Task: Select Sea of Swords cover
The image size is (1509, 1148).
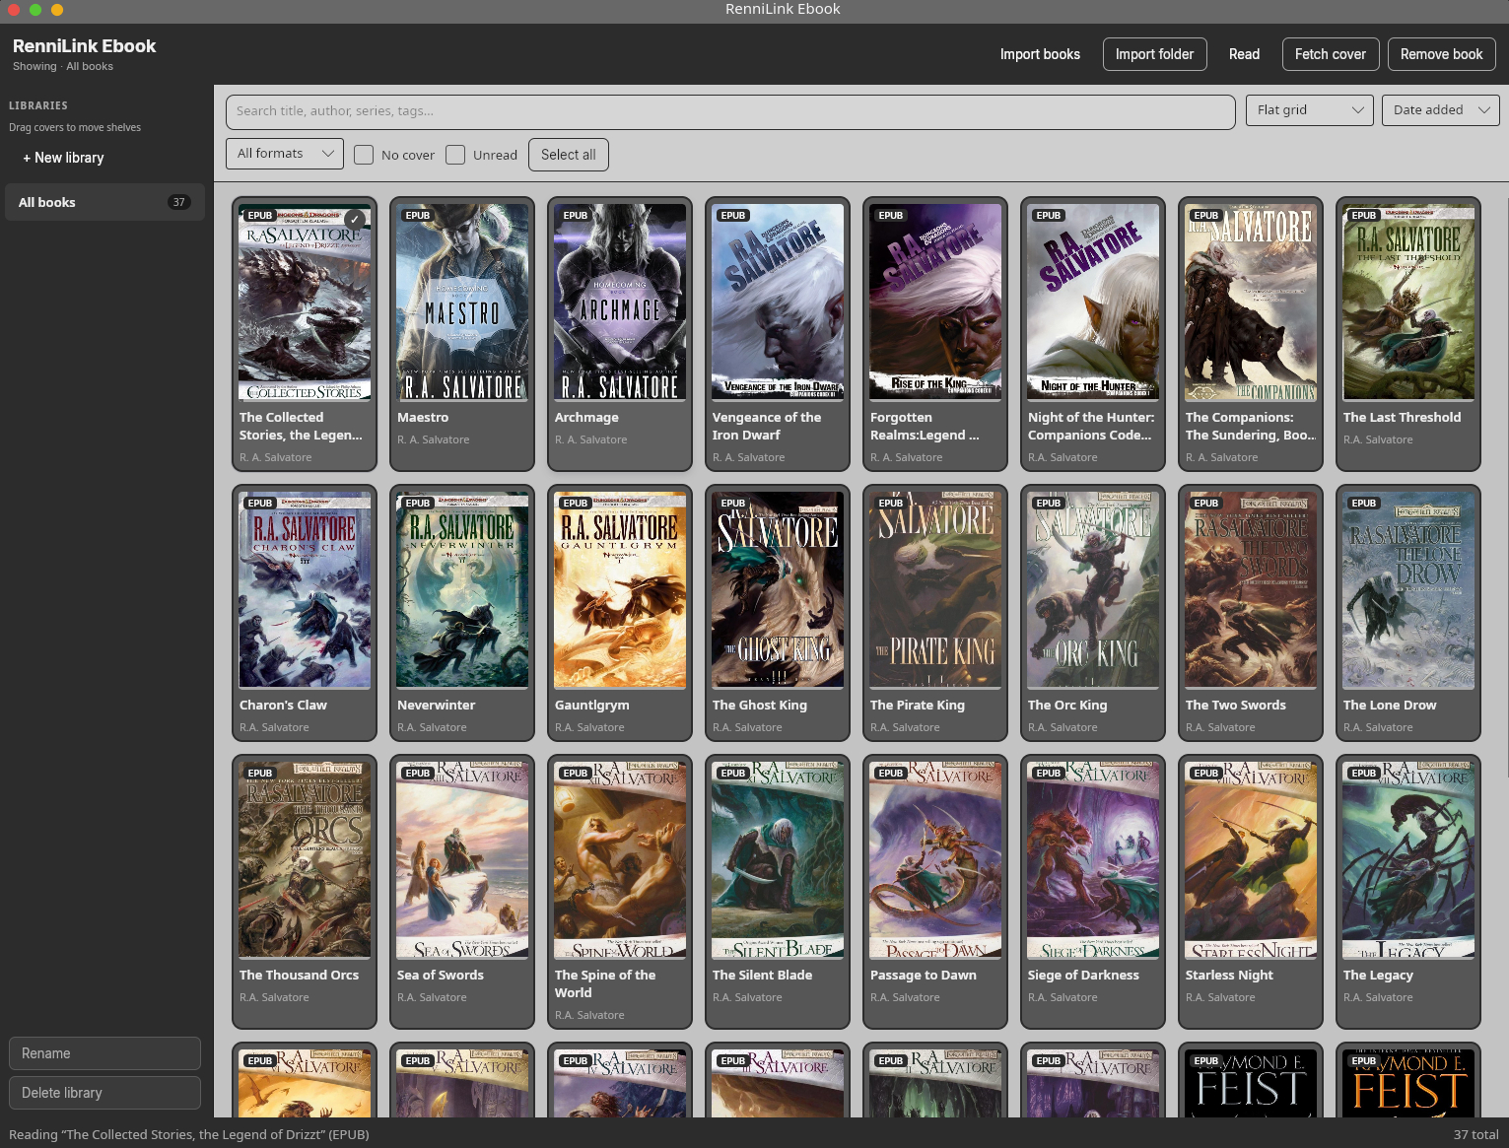Action: coord(462,860)
